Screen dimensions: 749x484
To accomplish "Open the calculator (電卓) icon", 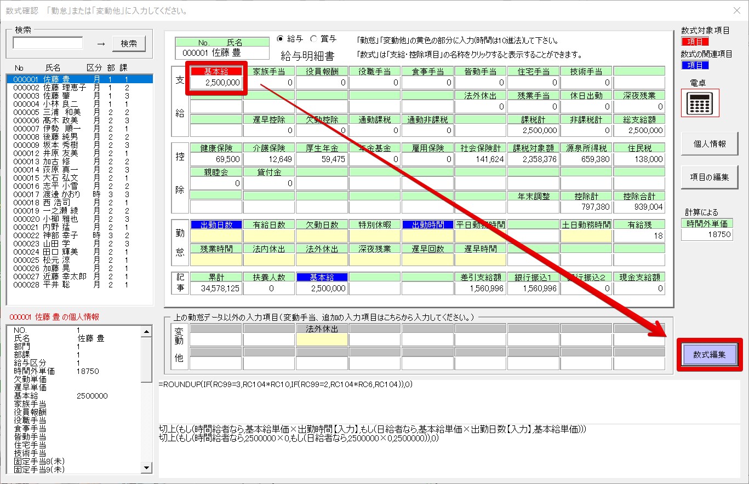I will pos(700,102).
